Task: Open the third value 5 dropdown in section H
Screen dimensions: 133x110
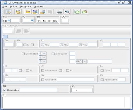Action: click(x=44, y=62)
